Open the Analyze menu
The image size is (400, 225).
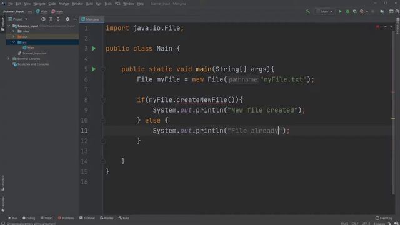coord(64,4)
